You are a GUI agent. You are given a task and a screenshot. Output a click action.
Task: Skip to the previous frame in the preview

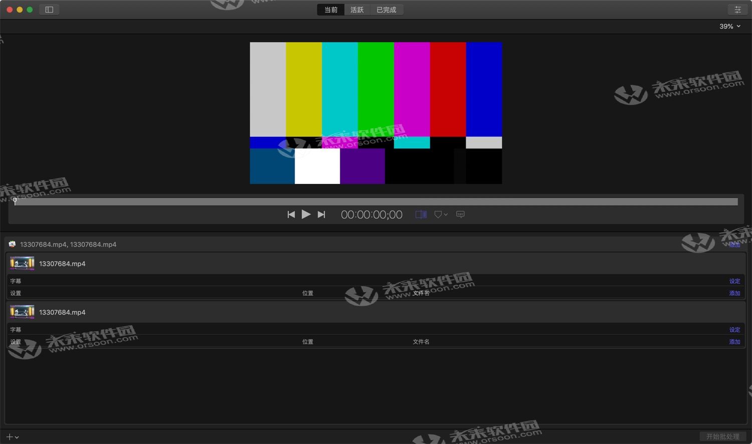(x=291, y=214)
